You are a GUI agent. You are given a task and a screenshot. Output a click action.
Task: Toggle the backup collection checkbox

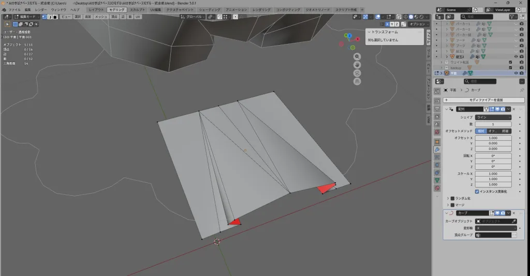[511, 68]
